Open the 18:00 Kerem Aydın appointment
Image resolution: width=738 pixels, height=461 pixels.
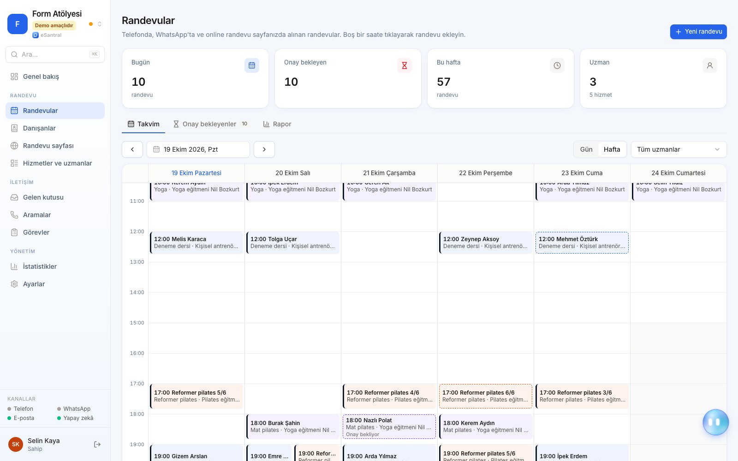click(x=486, y=426)
